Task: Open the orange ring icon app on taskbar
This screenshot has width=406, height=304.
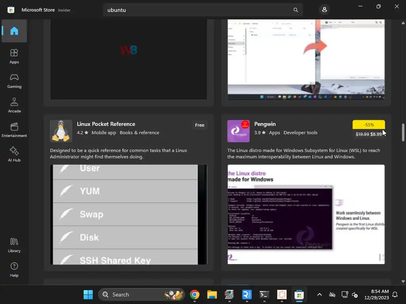Action: click(282, 294)
